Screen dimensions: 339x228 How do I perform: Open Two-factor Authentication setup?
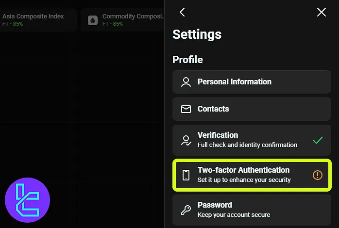coord(252,175)
